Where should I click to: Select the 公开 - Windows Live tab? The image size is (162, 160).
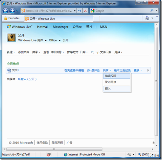pyautogui.click(x=59, y=19)
